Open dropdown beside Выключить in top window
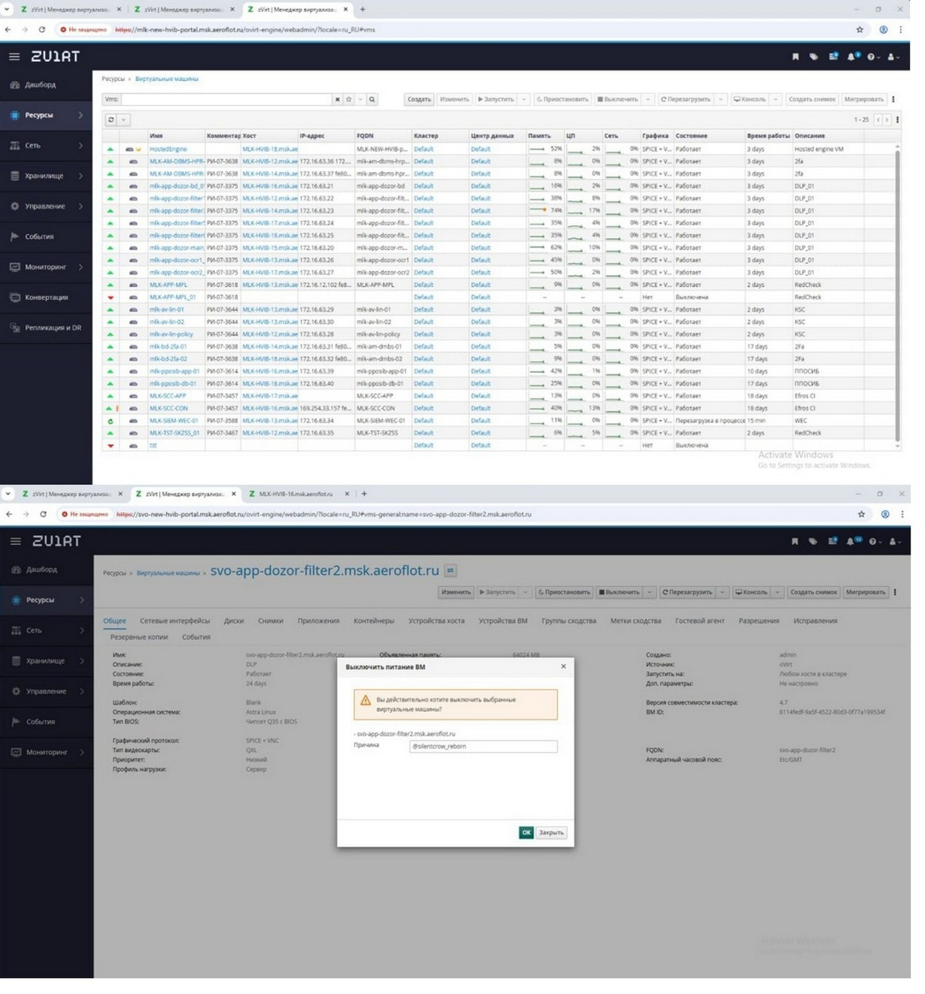Image resolution: width=925 pixels, height=994 pixels. tap(647, 99)
